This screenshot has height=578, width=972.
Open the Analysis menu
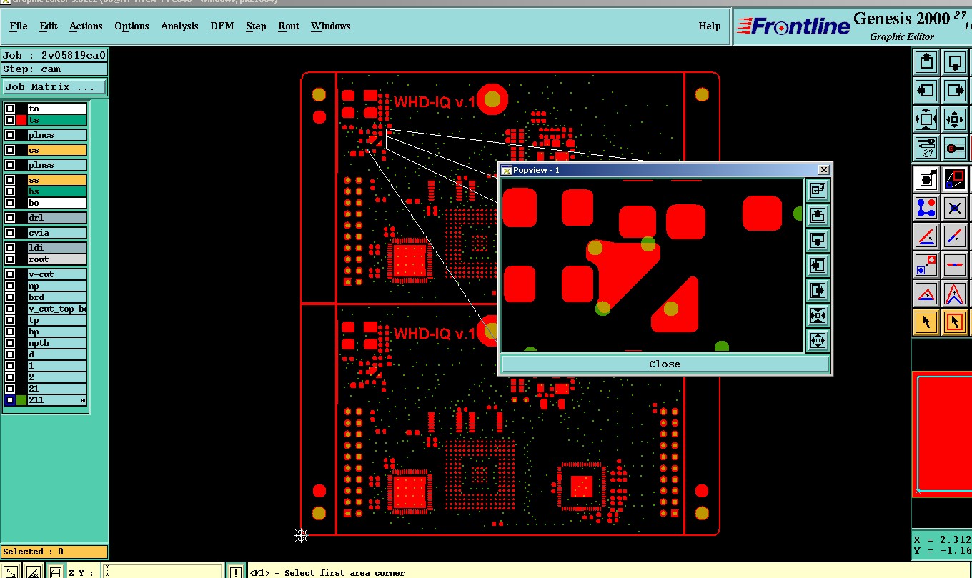coord(179,26)
